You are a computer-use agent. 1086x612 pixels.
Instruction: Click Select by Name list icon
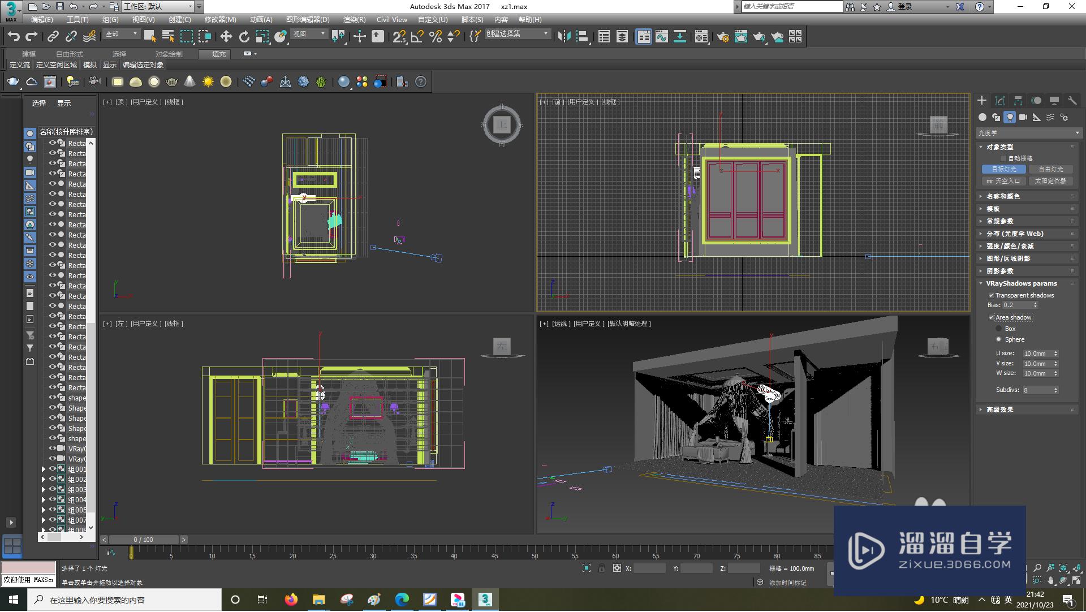click(x=168, y=37)
